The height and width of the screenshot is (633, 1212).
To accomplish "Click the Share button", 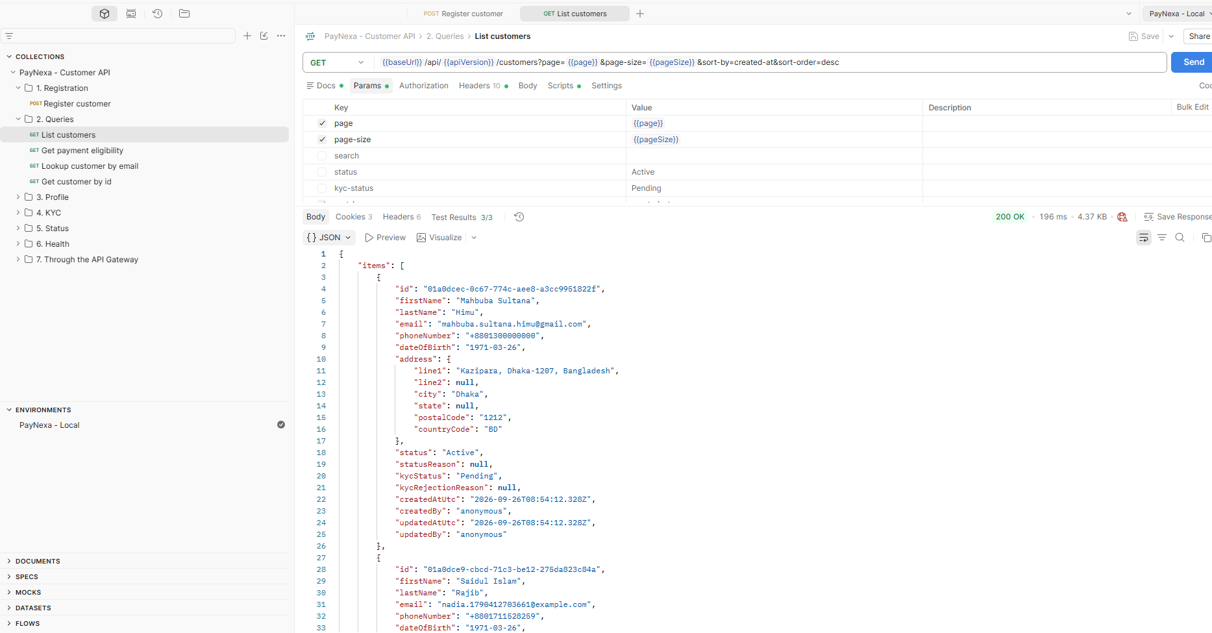I will tap(1198, 36).
